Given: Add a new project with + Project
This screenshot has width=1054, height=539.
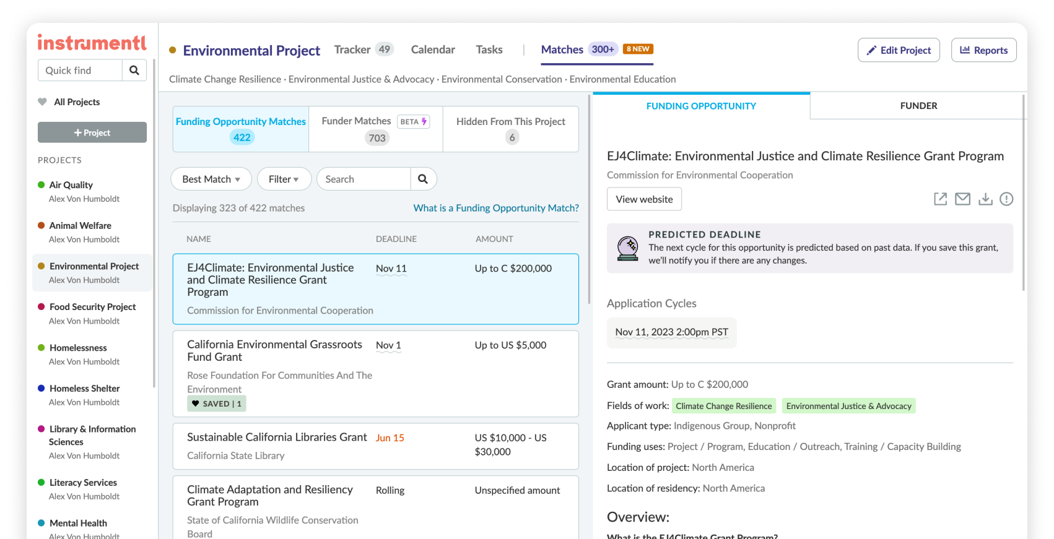Looking at the screenshot, I should (x=92, y=132).
